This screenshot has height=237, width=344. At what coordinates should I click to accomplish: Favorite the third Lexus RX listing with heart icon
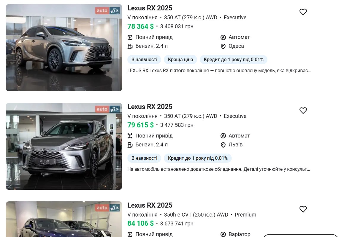point(303,209)
